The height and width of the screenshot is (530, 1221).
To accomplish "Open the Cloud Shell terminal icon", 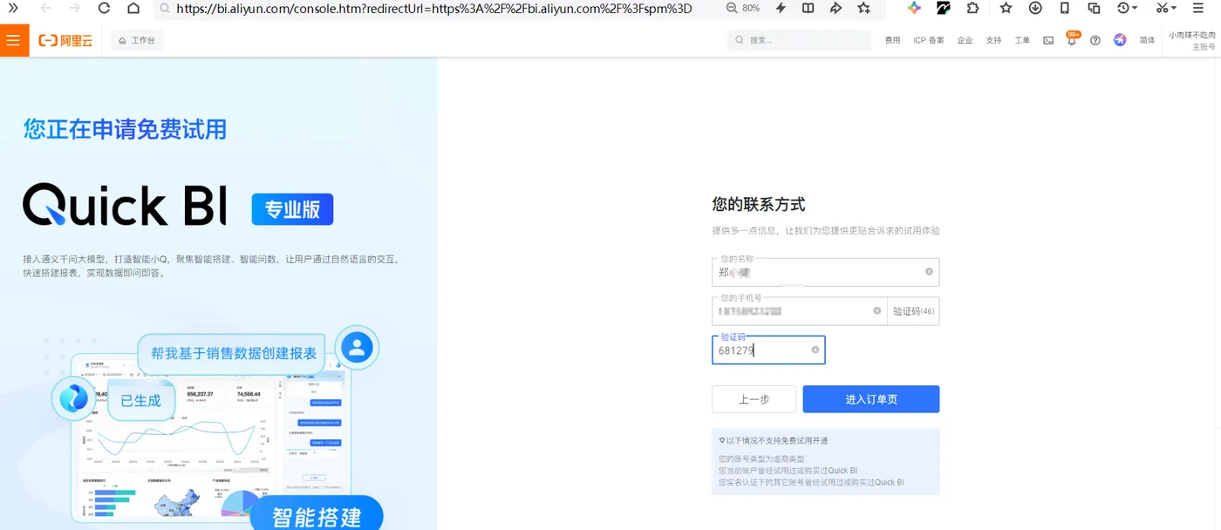I will pyautogui.click(x=1048, y=40).
